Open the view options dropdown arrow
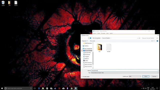This screenshot has height=90, width=160. [x=154, y=41]
